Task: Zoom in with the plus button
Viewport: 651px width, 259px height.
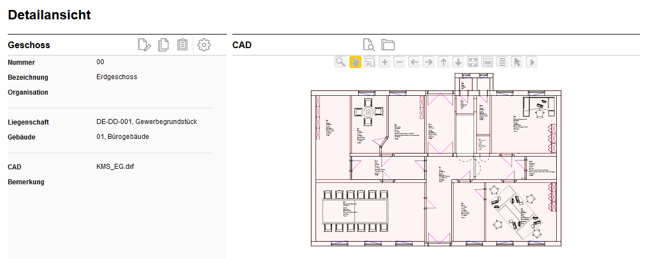Action: pyautogui.click(x=385, y=62)
